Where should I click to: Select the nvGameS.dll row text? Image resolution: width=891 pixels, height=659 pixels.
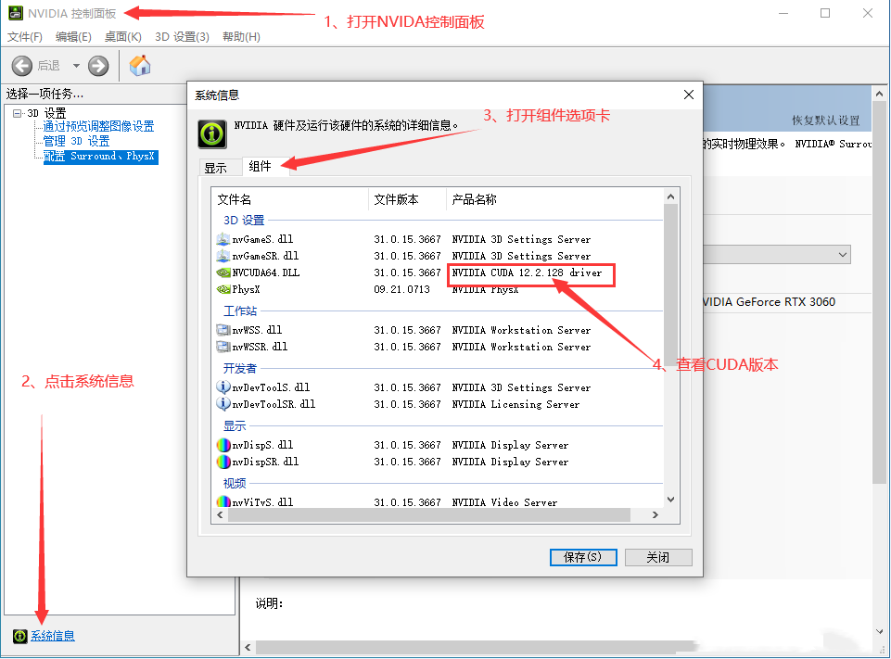coord(263,239)
